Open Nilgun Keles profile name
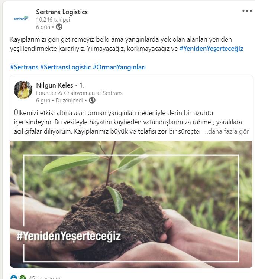Image resolution: width=255 pixels, height=279 pixels. pos(55,85)
